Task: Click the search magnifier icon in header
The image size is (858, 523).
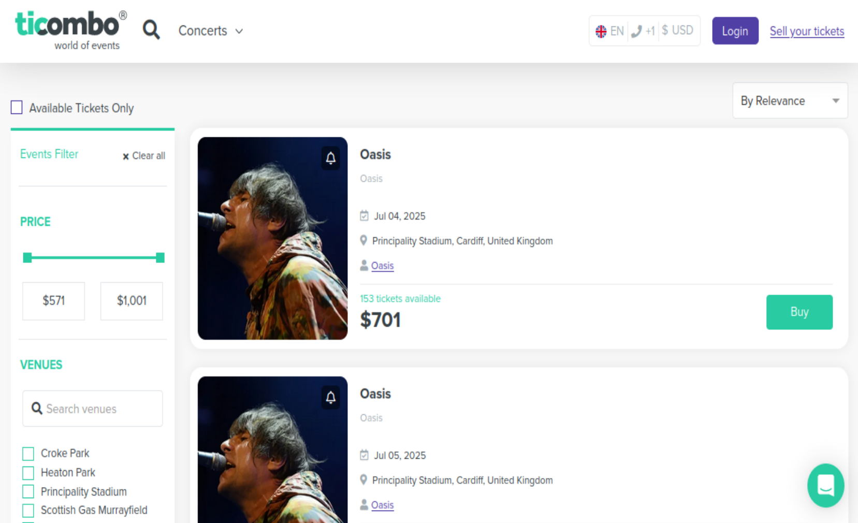Action: [151, 30]
